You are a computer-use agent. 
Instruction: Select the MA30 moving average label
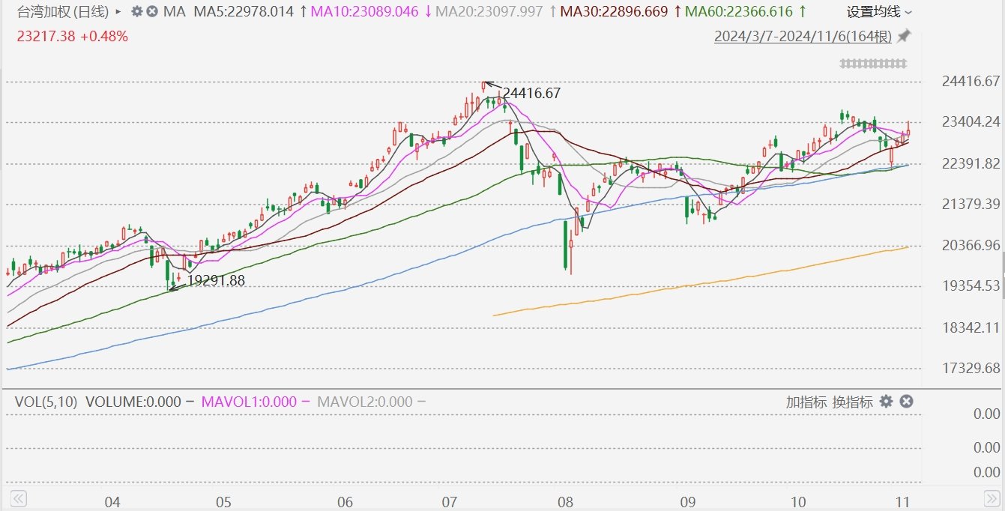tap(614, 12)
